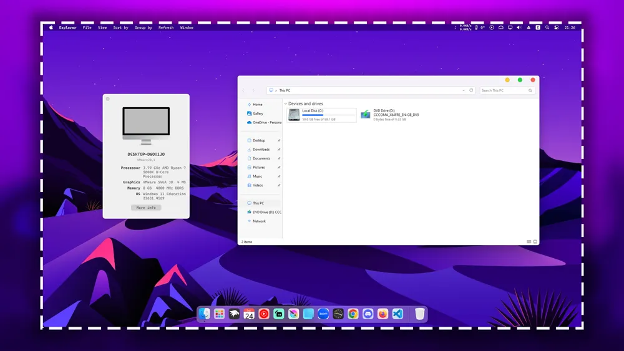Click the Recycle Bin in the dock
This screenshot has height=351, width=624.
[x=420, y=314]
